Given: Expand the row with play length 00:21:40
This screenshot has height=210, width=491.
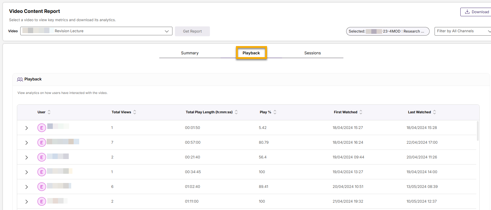Looking at the screenshot, I should tap(27, 157).
